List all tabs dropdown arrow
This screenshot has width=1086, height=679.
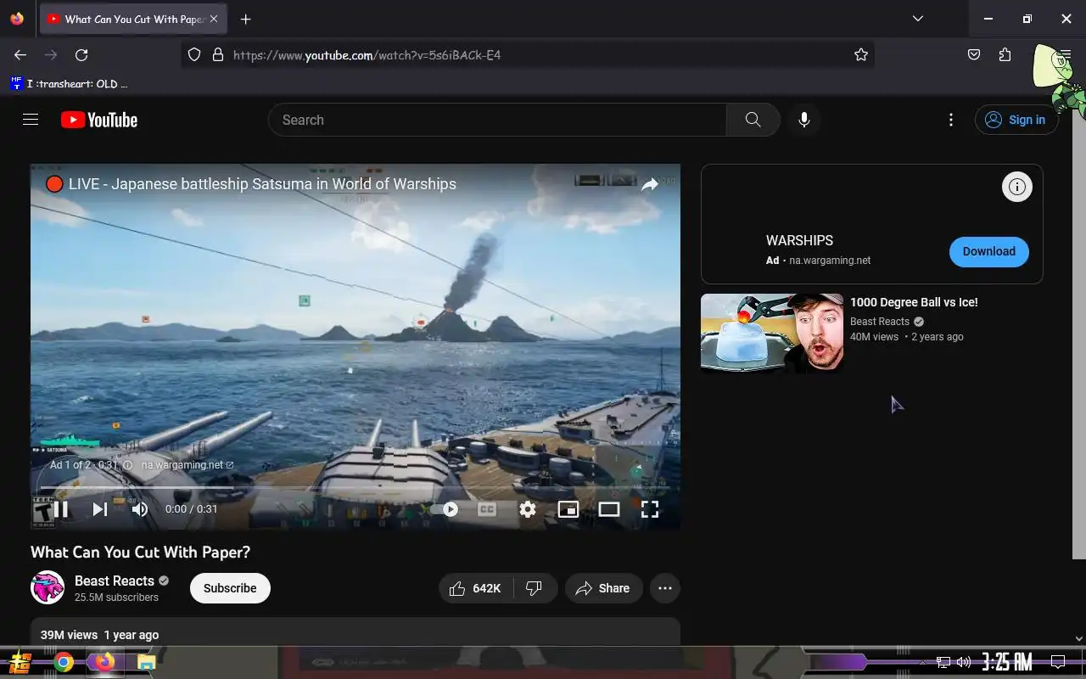point(917,19)
